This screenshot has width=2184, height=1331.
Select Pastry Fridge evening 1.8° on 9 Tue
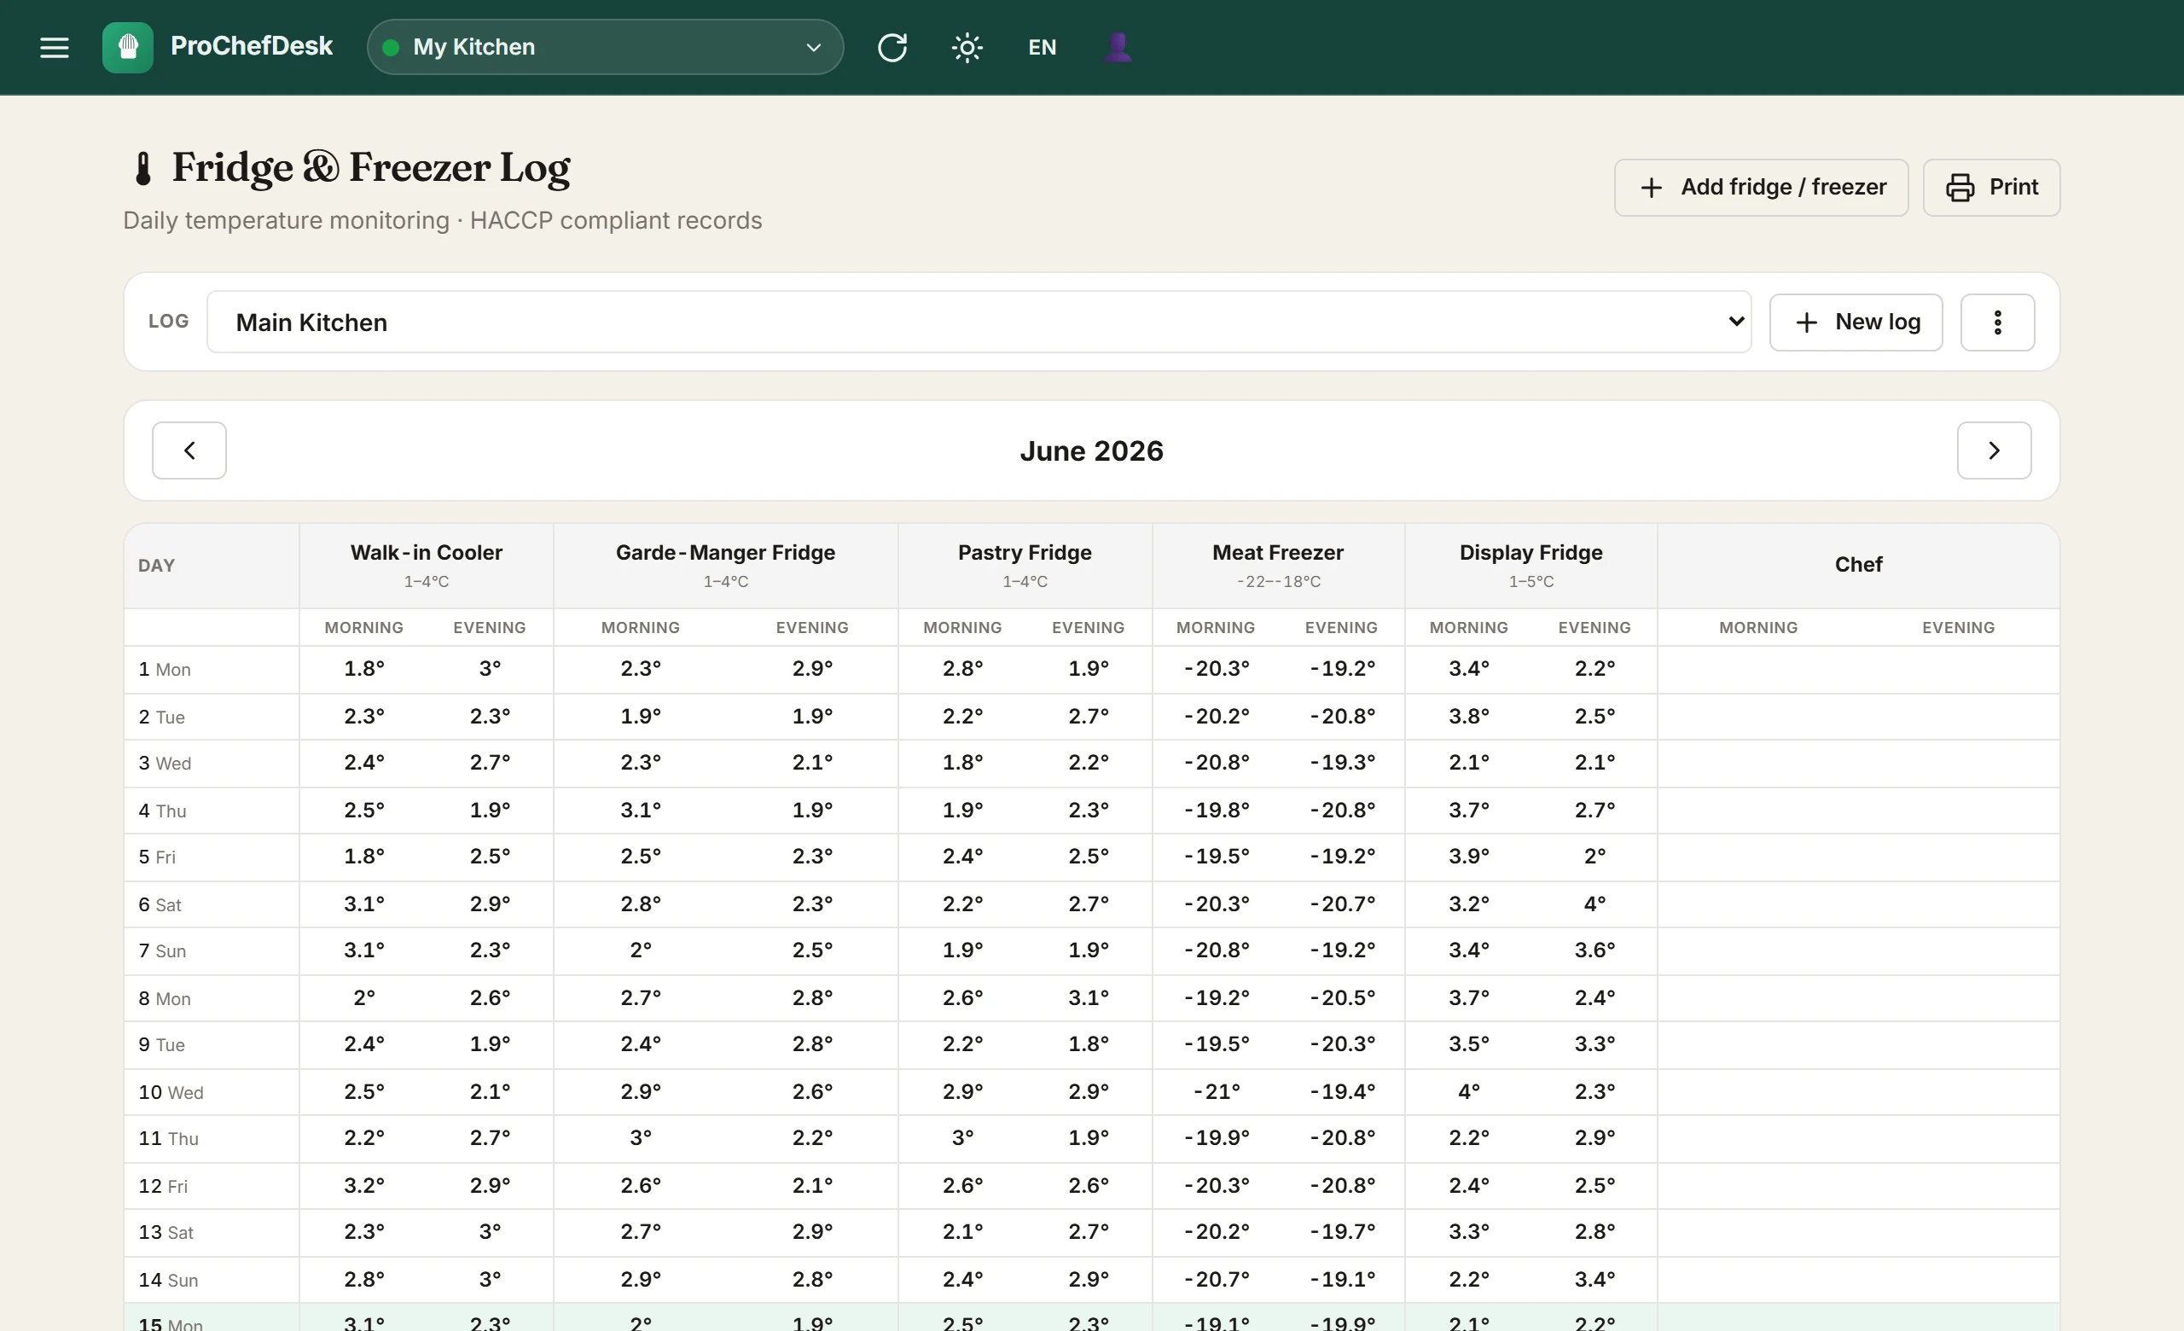(x=1089, y=1043)
